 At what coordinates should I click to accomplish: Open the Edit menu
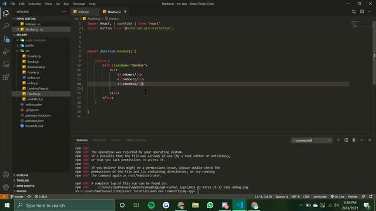22,4
